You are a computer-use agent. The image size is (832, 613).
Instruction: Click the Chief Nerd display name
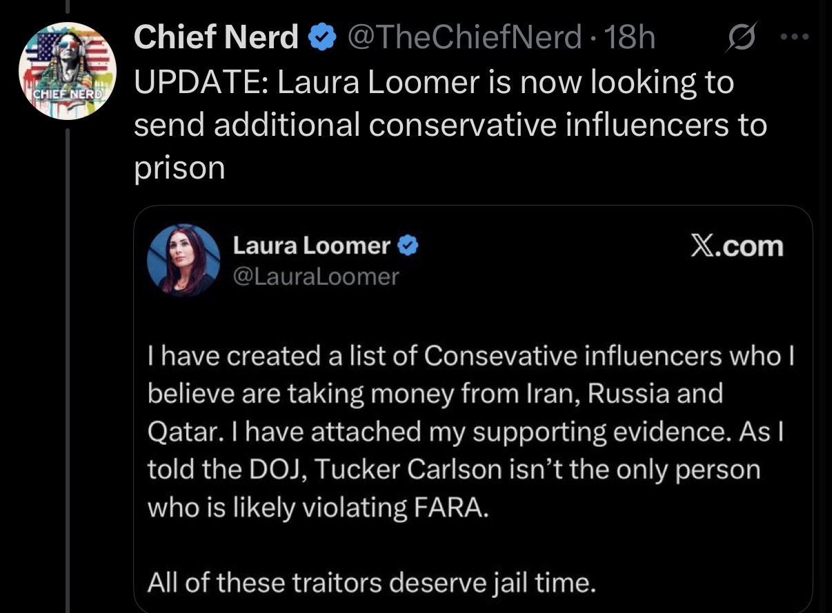(x=216, y=37)
